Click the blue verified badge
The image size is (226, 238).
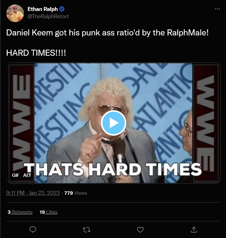click(62, 9)
